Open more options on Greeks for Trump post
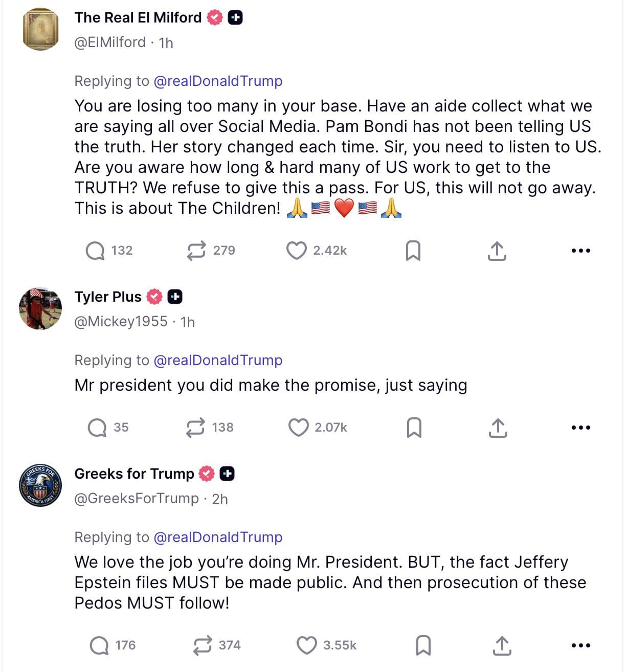 [x=580, y=645]
